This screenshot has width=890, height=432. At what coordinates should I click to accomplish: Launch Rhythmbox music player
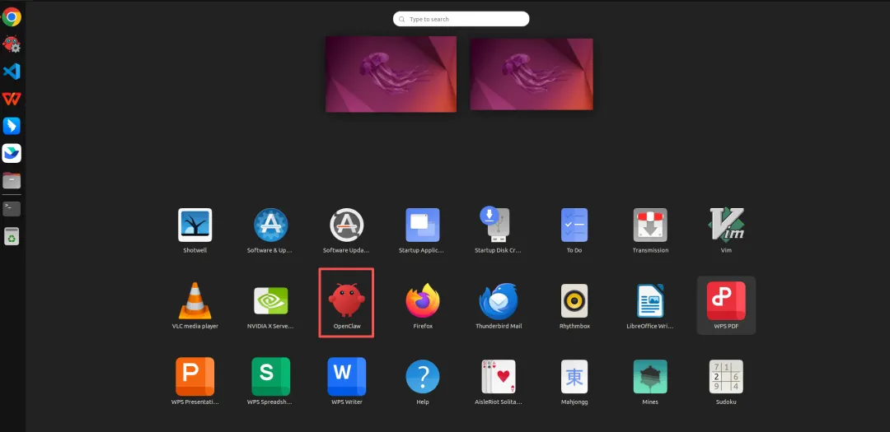[574, 301]
